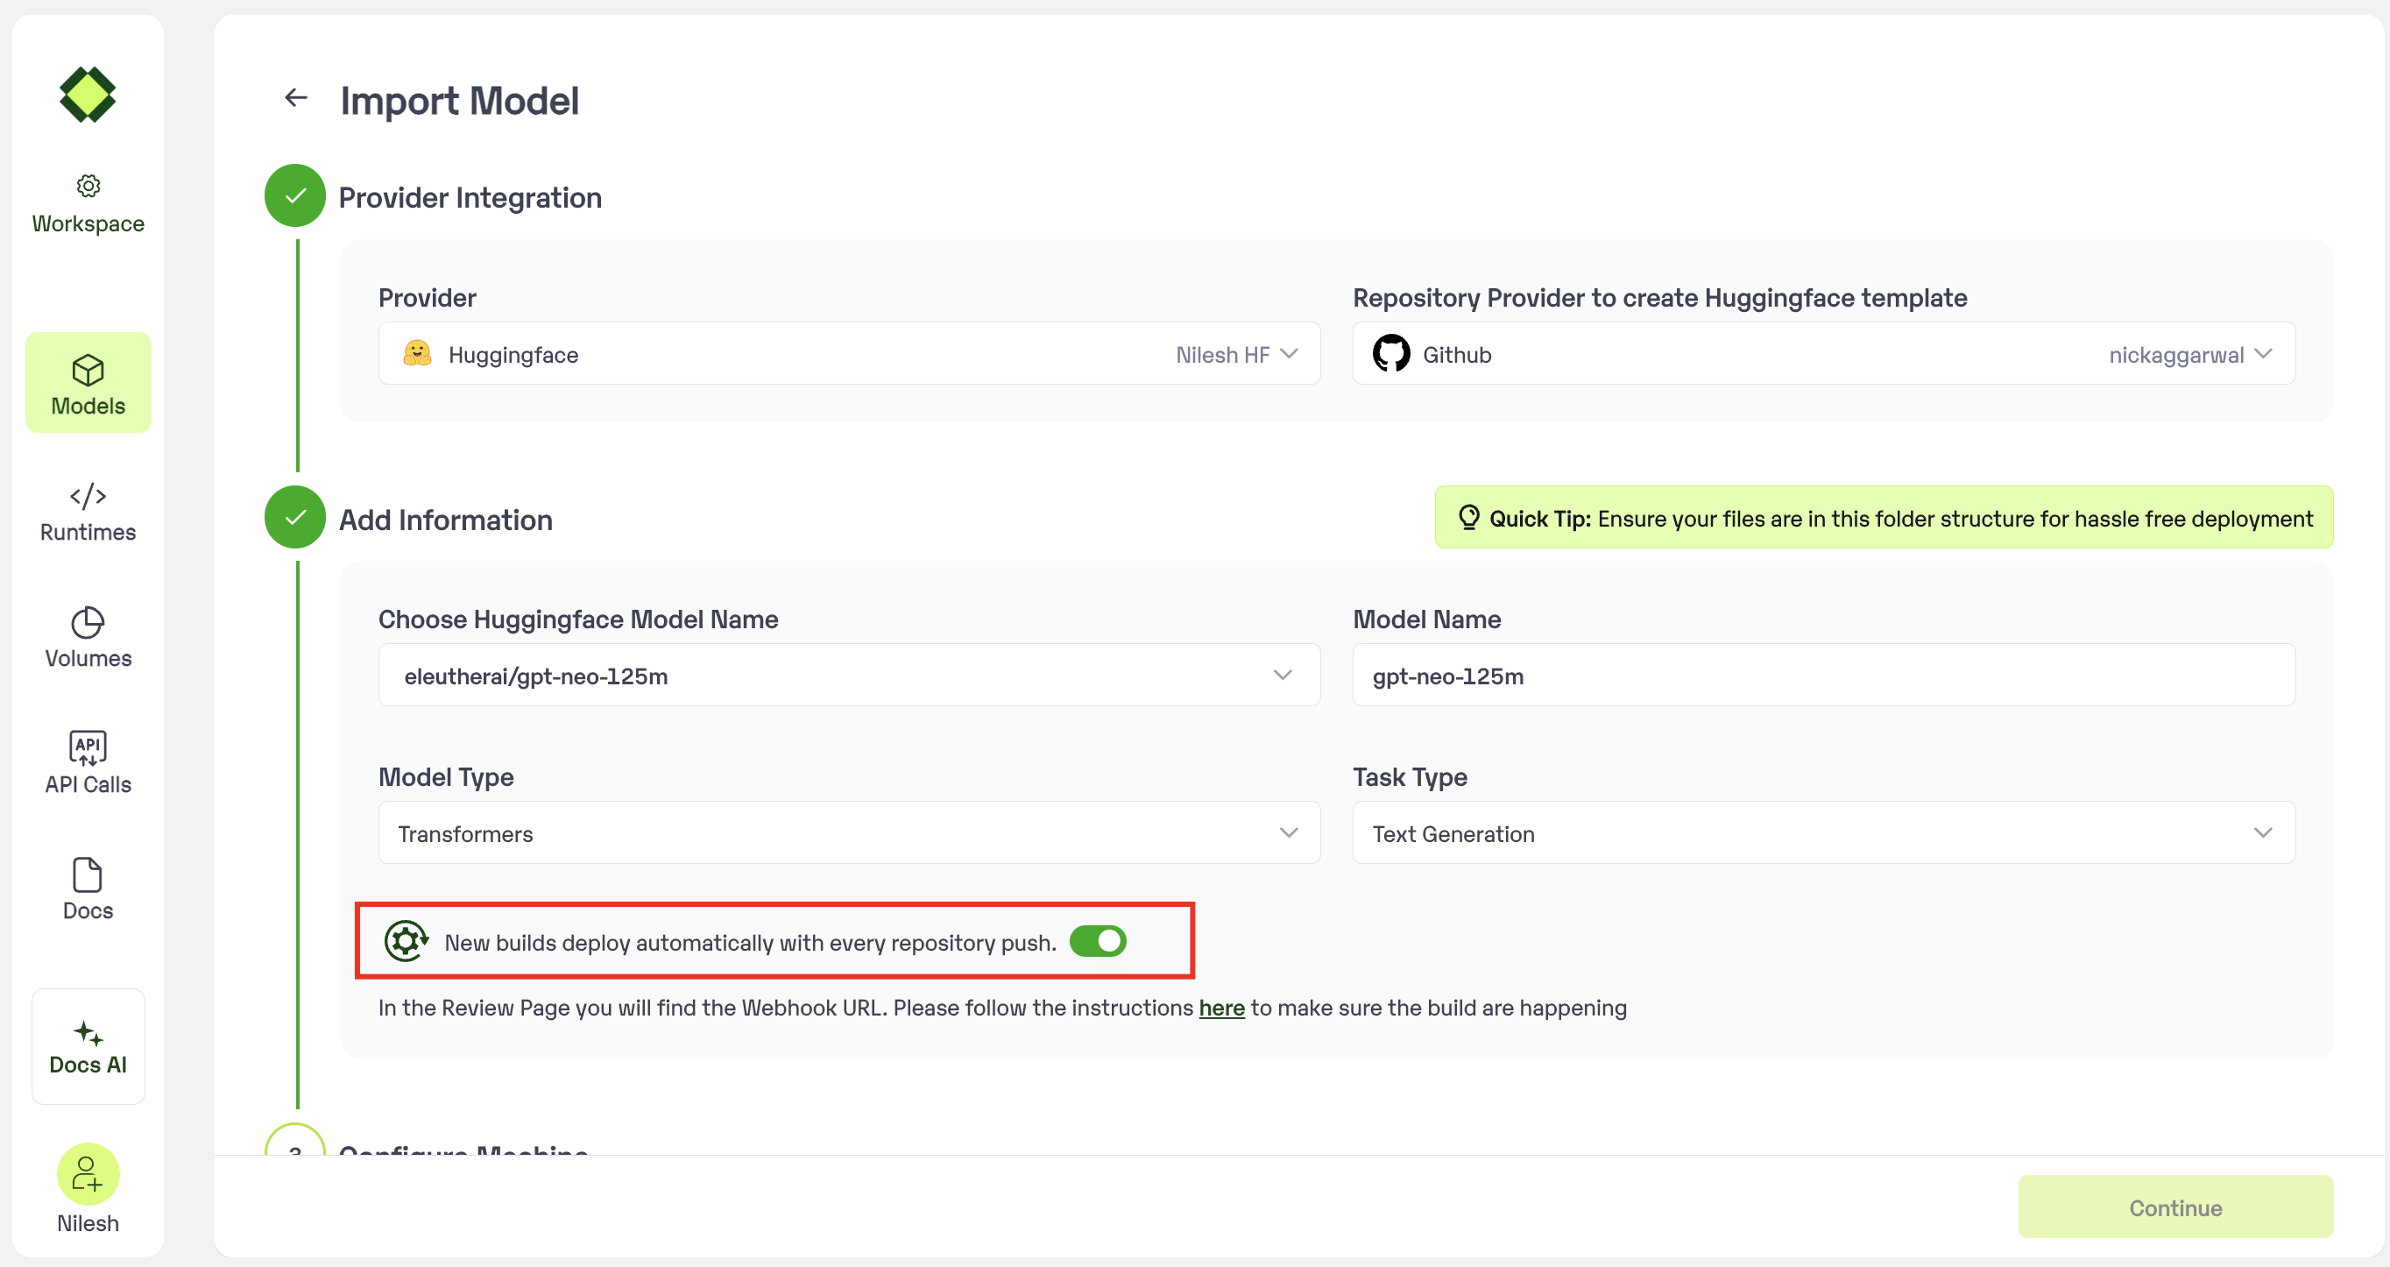Select the Models sidebar tab
2390x1267 pixels.
(88, 382)
